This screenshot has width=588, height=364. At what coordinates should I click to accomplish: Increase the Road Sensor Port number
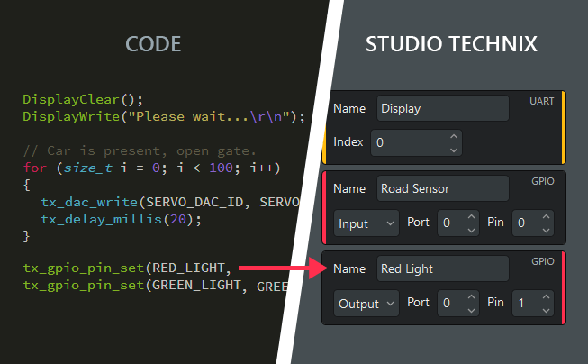pyautogui.click(x=471, y=216)
